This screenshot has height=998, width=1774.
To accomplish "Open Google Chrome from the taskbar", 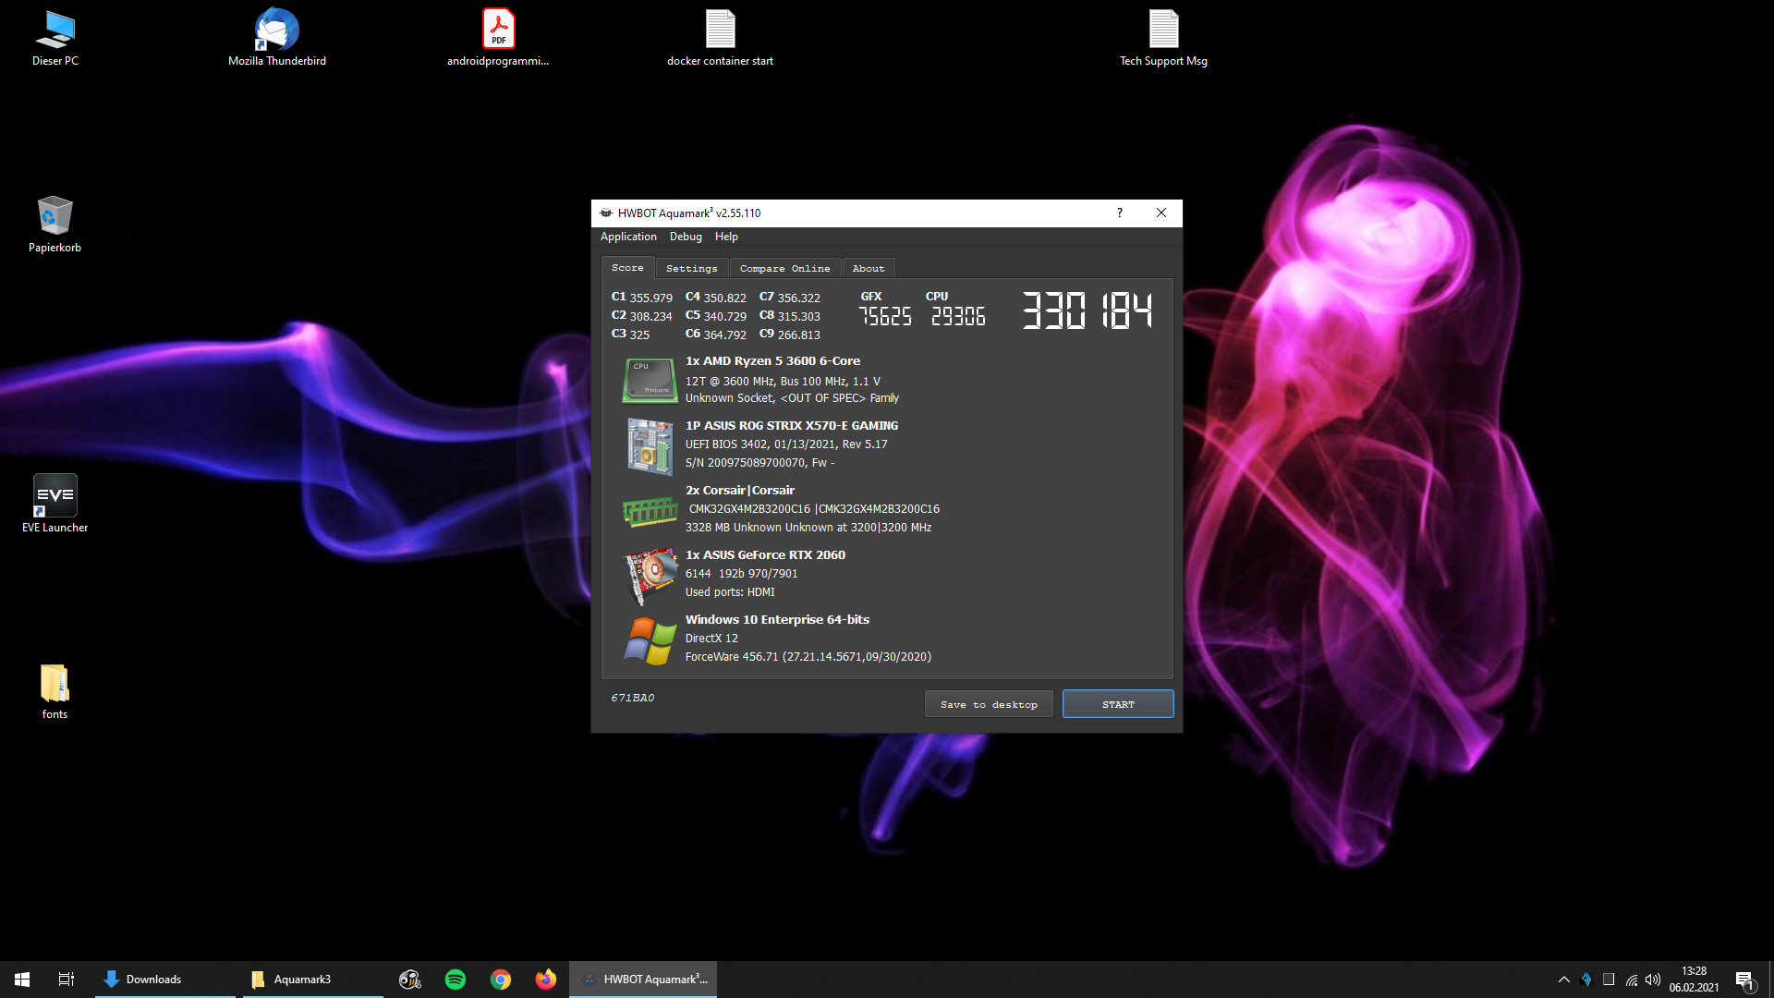I will 501,980.
